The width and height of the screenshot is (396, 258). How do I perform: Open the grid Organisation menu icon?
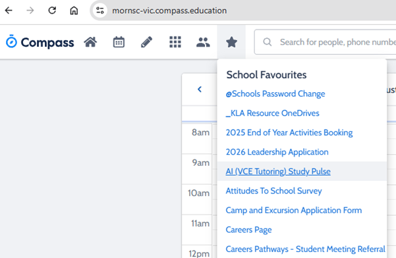[x=175, y=42]
